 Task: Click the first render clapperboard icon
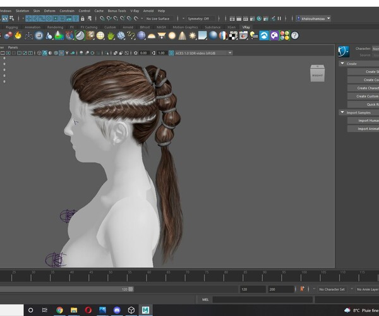pyautogui.click(x=232, y=18)
